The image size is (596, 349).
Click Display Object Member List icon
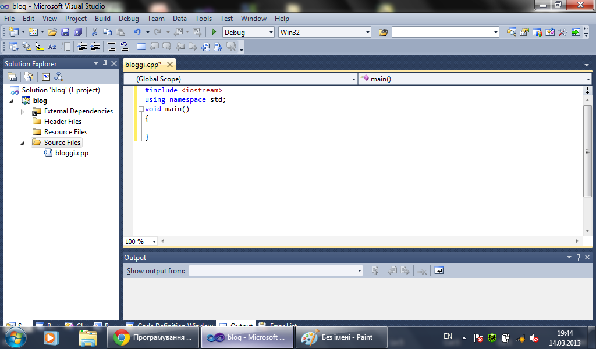point(14,47)
